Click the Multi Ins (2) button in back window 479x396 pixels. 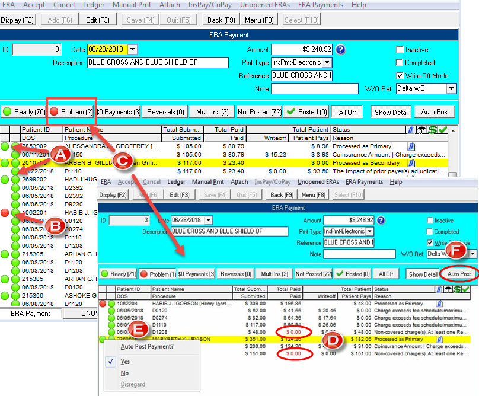point(212,112)
